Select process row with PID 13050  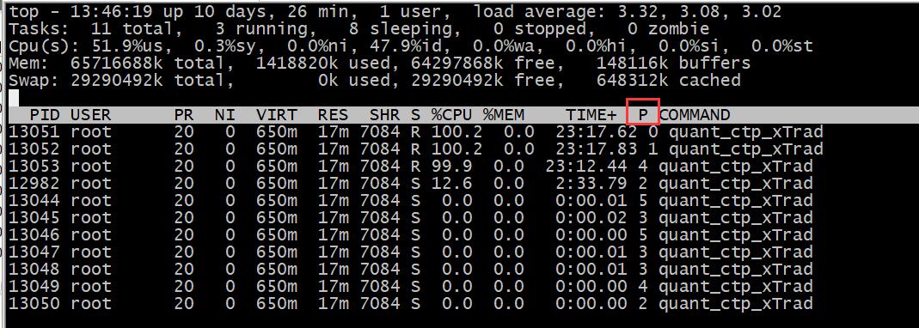(x=410, y=304)
